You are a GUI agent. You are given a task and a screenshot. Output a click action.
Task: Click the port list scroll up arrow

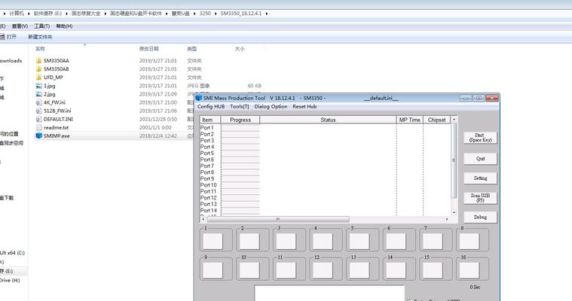pos(454,119)
